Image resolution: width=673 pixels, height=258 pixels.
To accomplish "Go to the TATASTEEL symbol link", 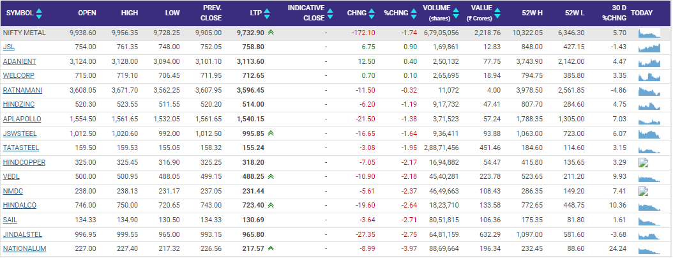I will (x=21, y=148).
